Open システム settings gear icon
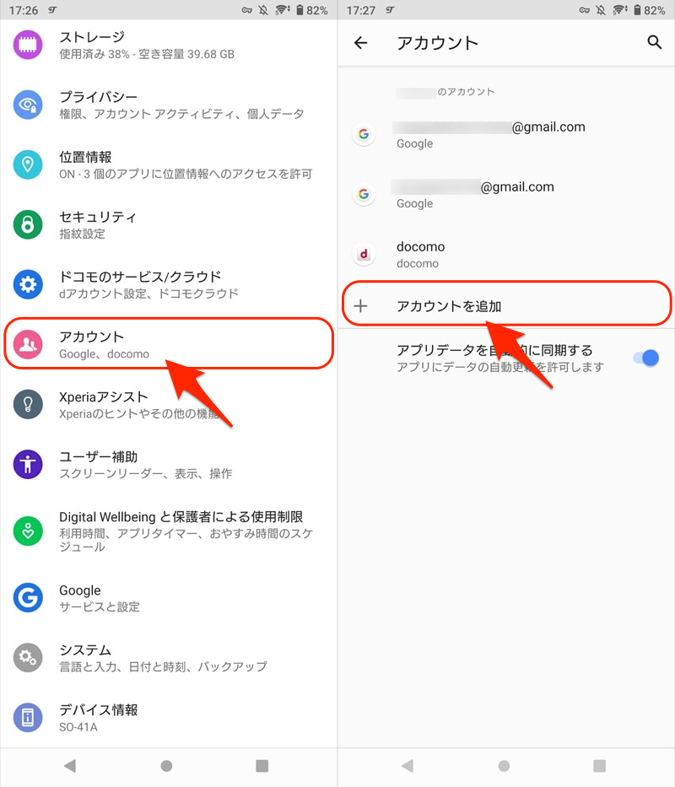Image resolution: width=675 pixels, height=787 pixels. coord(28,657)
